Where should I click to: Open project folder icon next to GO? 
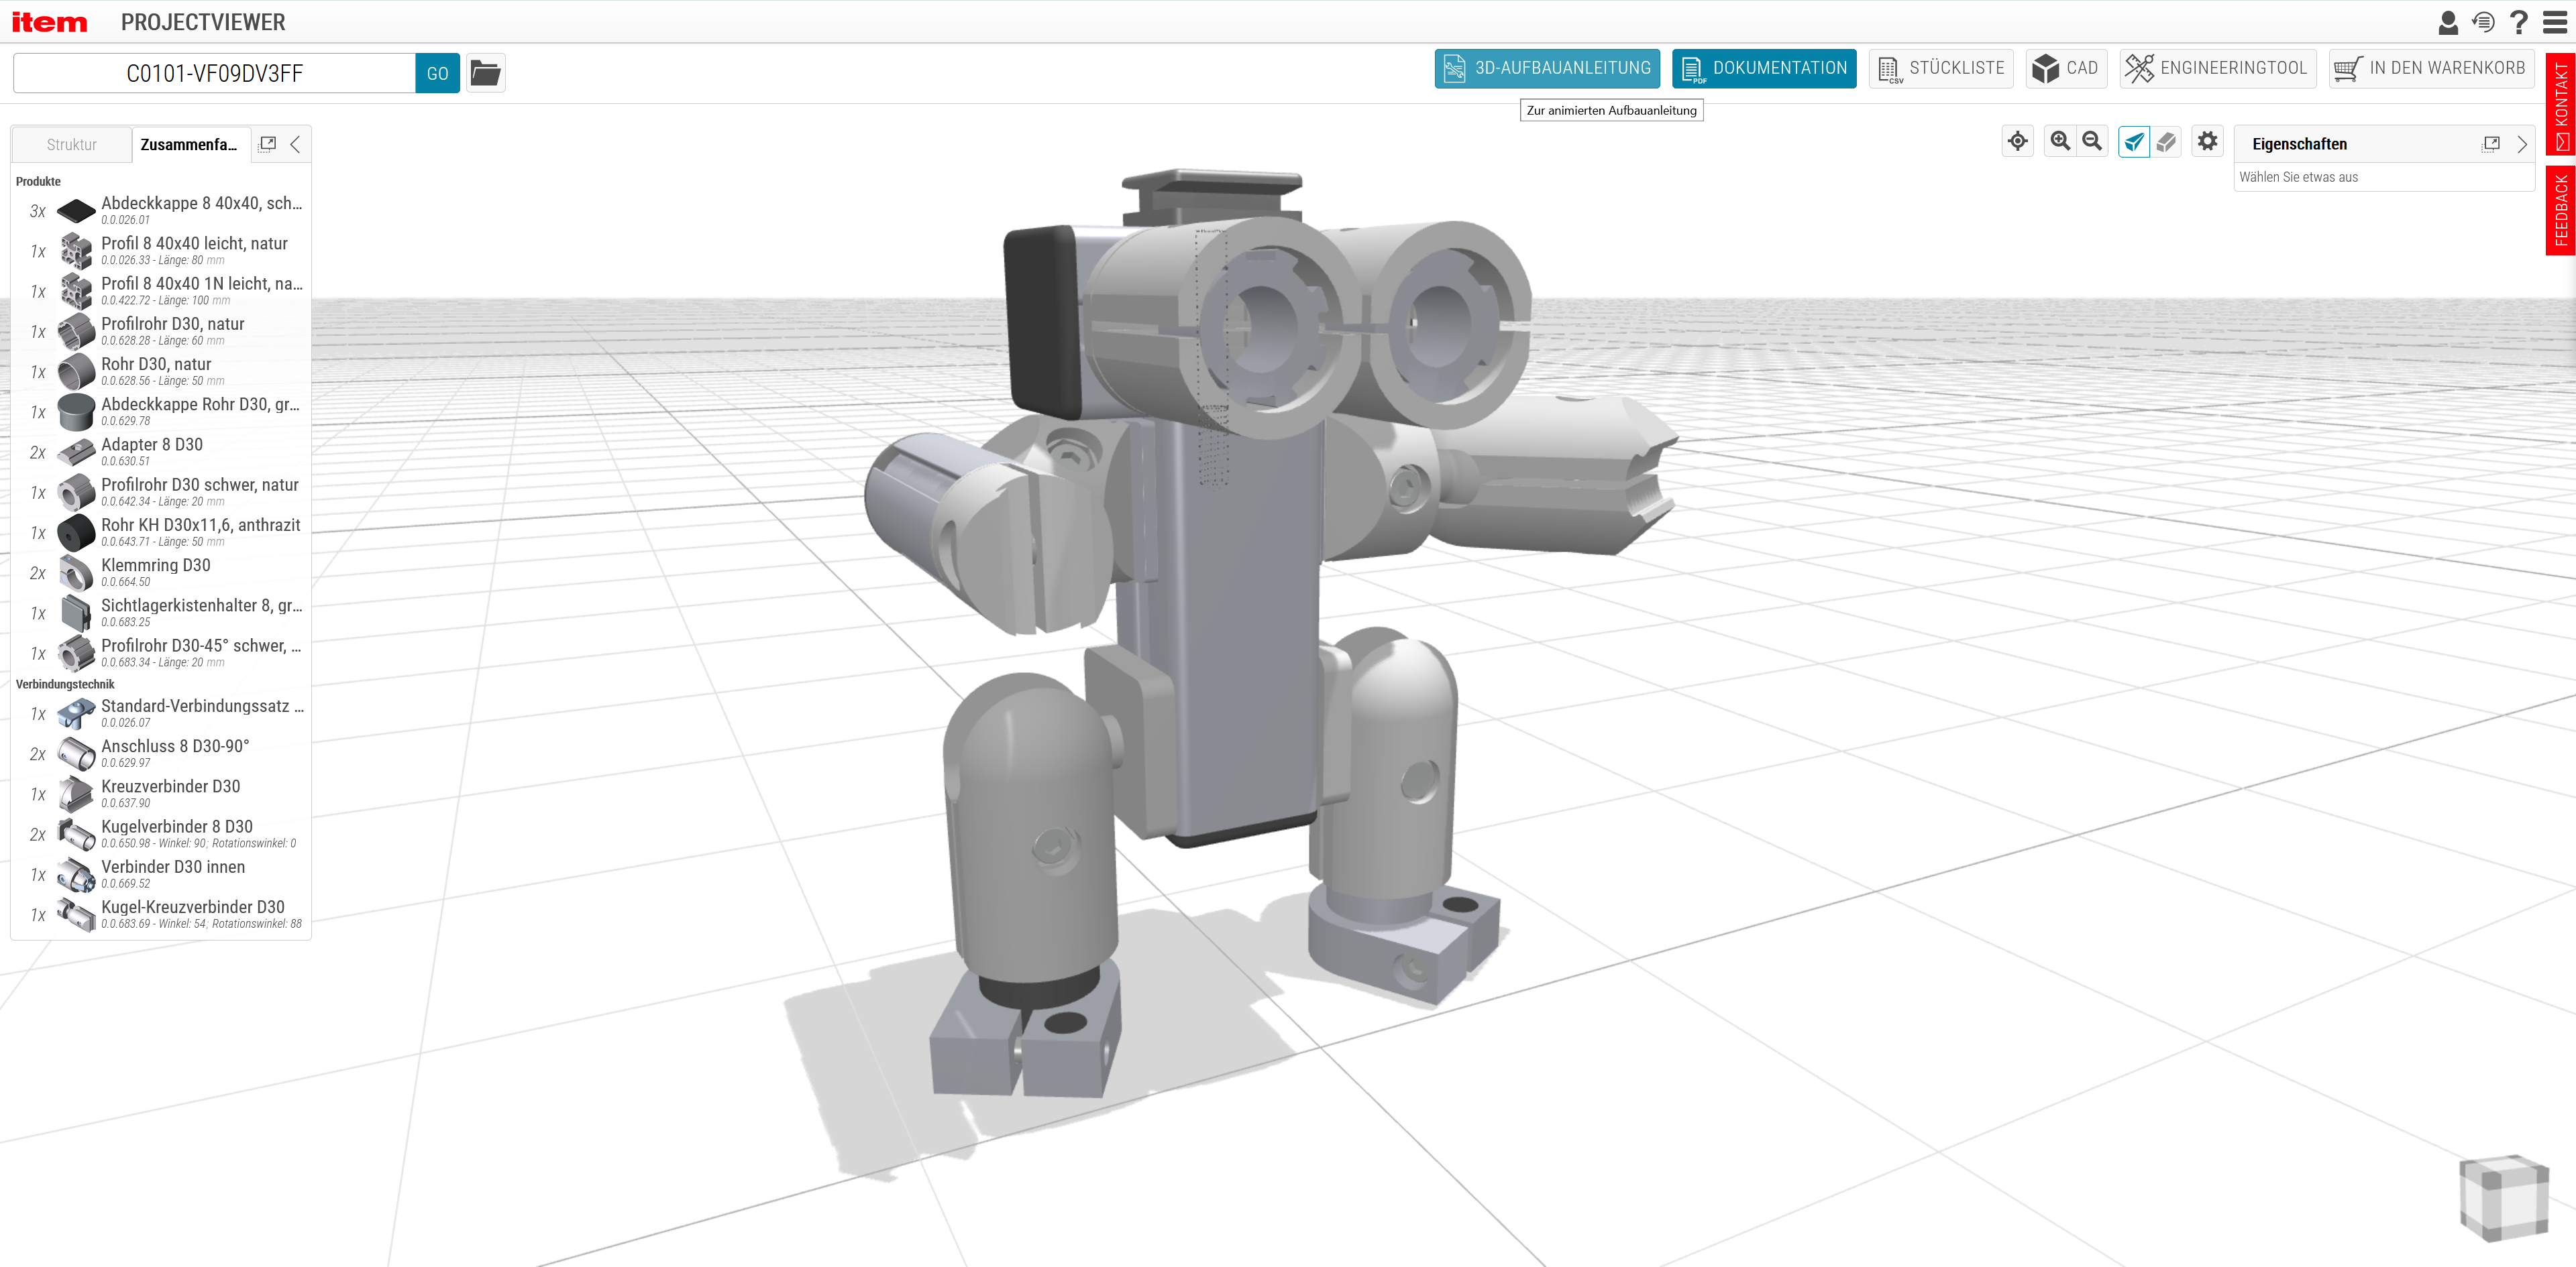pyautogui.click(x=485, y=73)
